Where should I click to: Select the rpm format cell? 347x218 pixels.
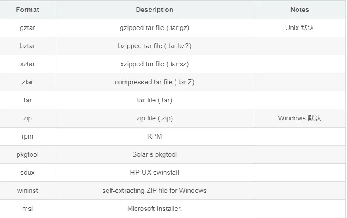coord(27,136)
